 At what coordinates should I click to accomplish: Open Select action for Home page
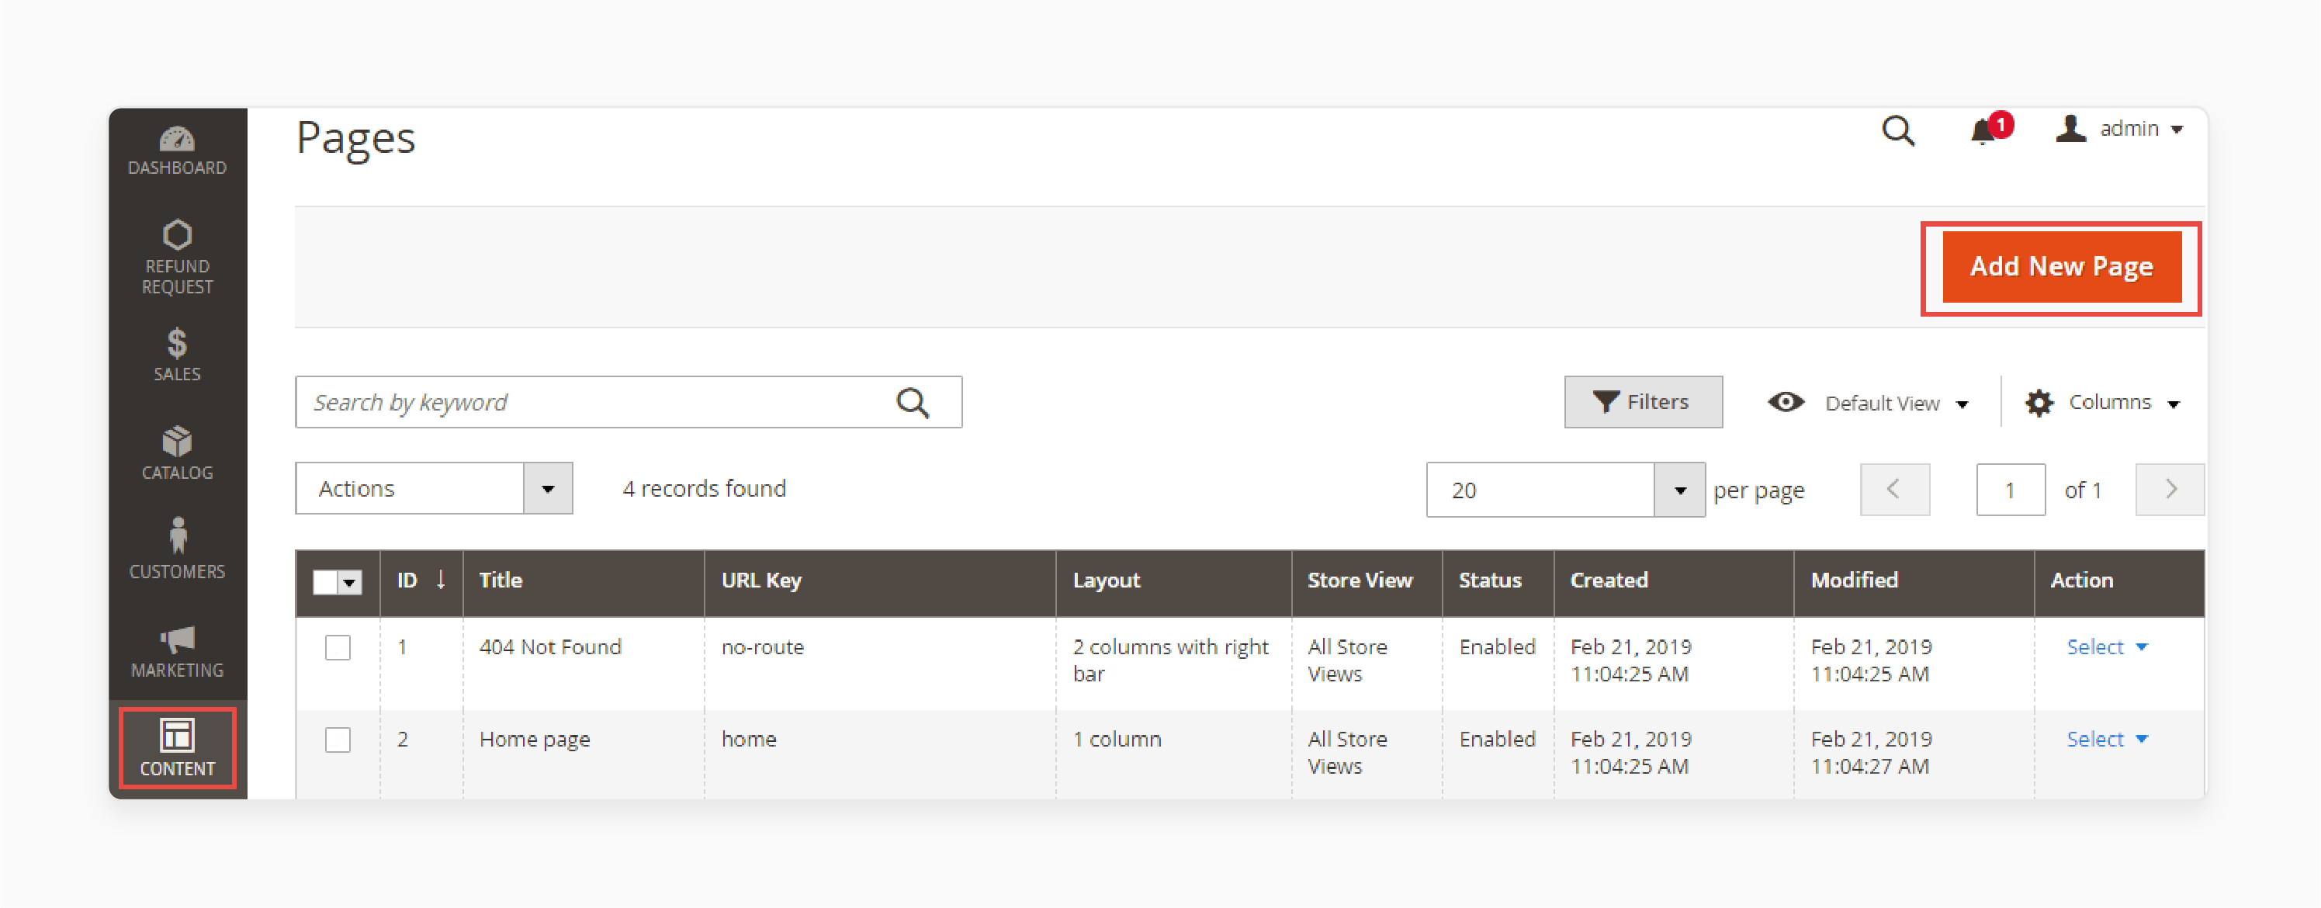[x=2107, y=739]
